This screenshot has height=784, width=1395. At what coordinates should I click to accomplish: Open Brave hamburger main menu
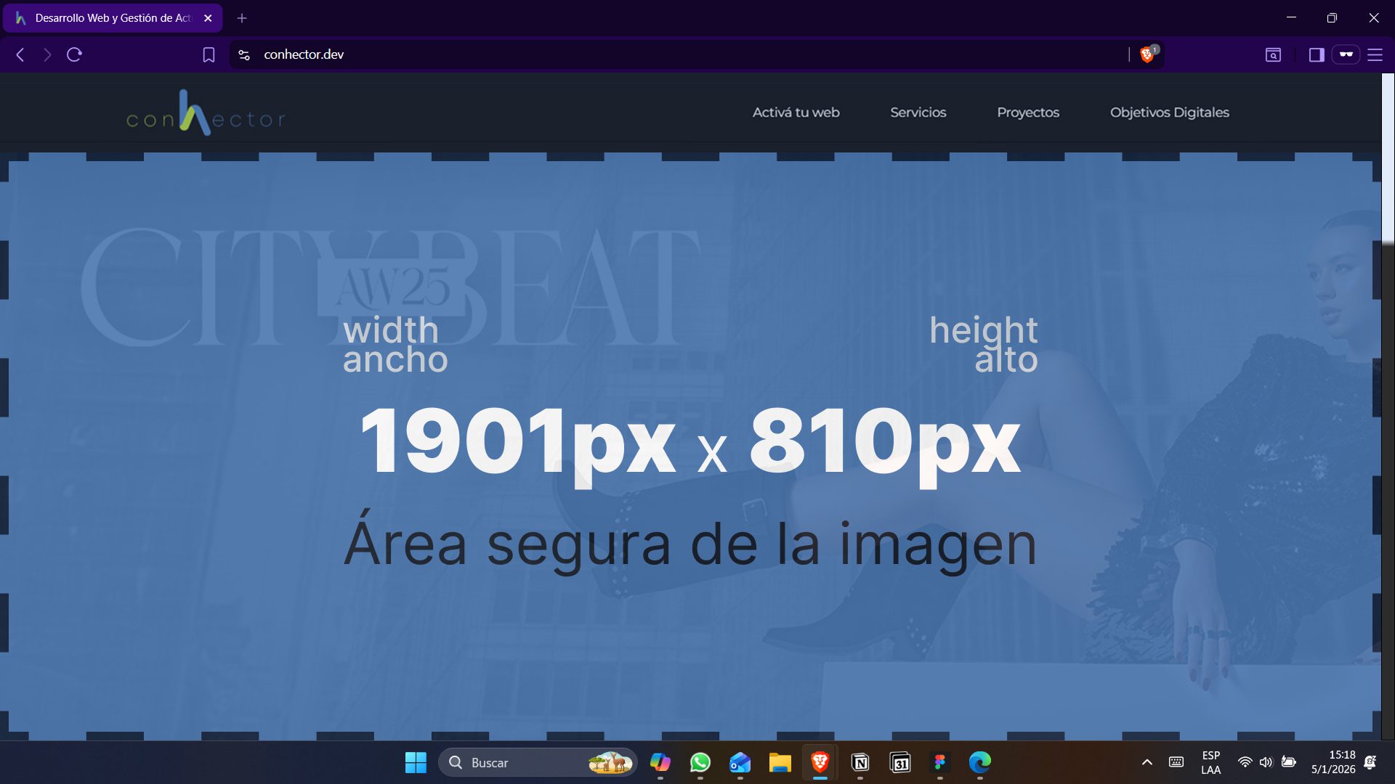click(1375, 54)
